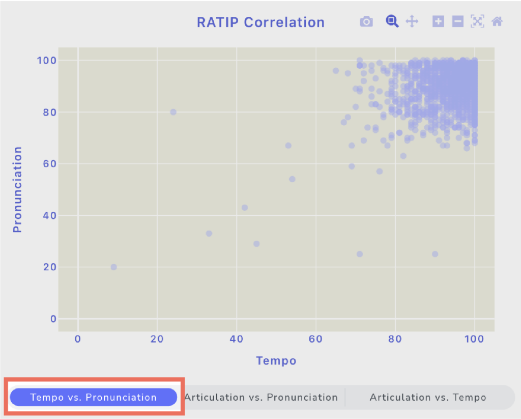
Task: Activate the Pan arrows tool
Action: 412,21
